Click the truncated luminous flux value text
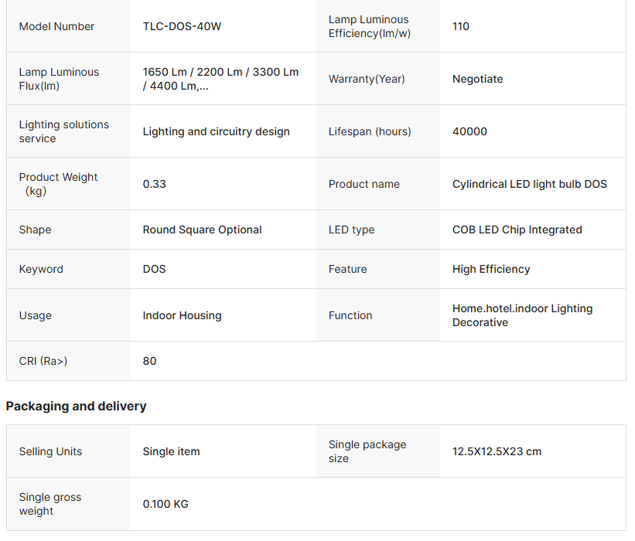635x541 pixels. tap(220, 79)
